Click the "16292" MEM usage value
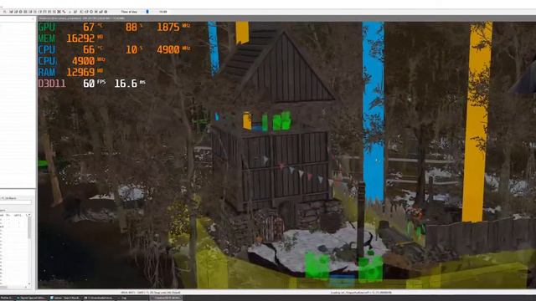Image resolution: width=536 pixels, height=301 pixels. point(80,38)
